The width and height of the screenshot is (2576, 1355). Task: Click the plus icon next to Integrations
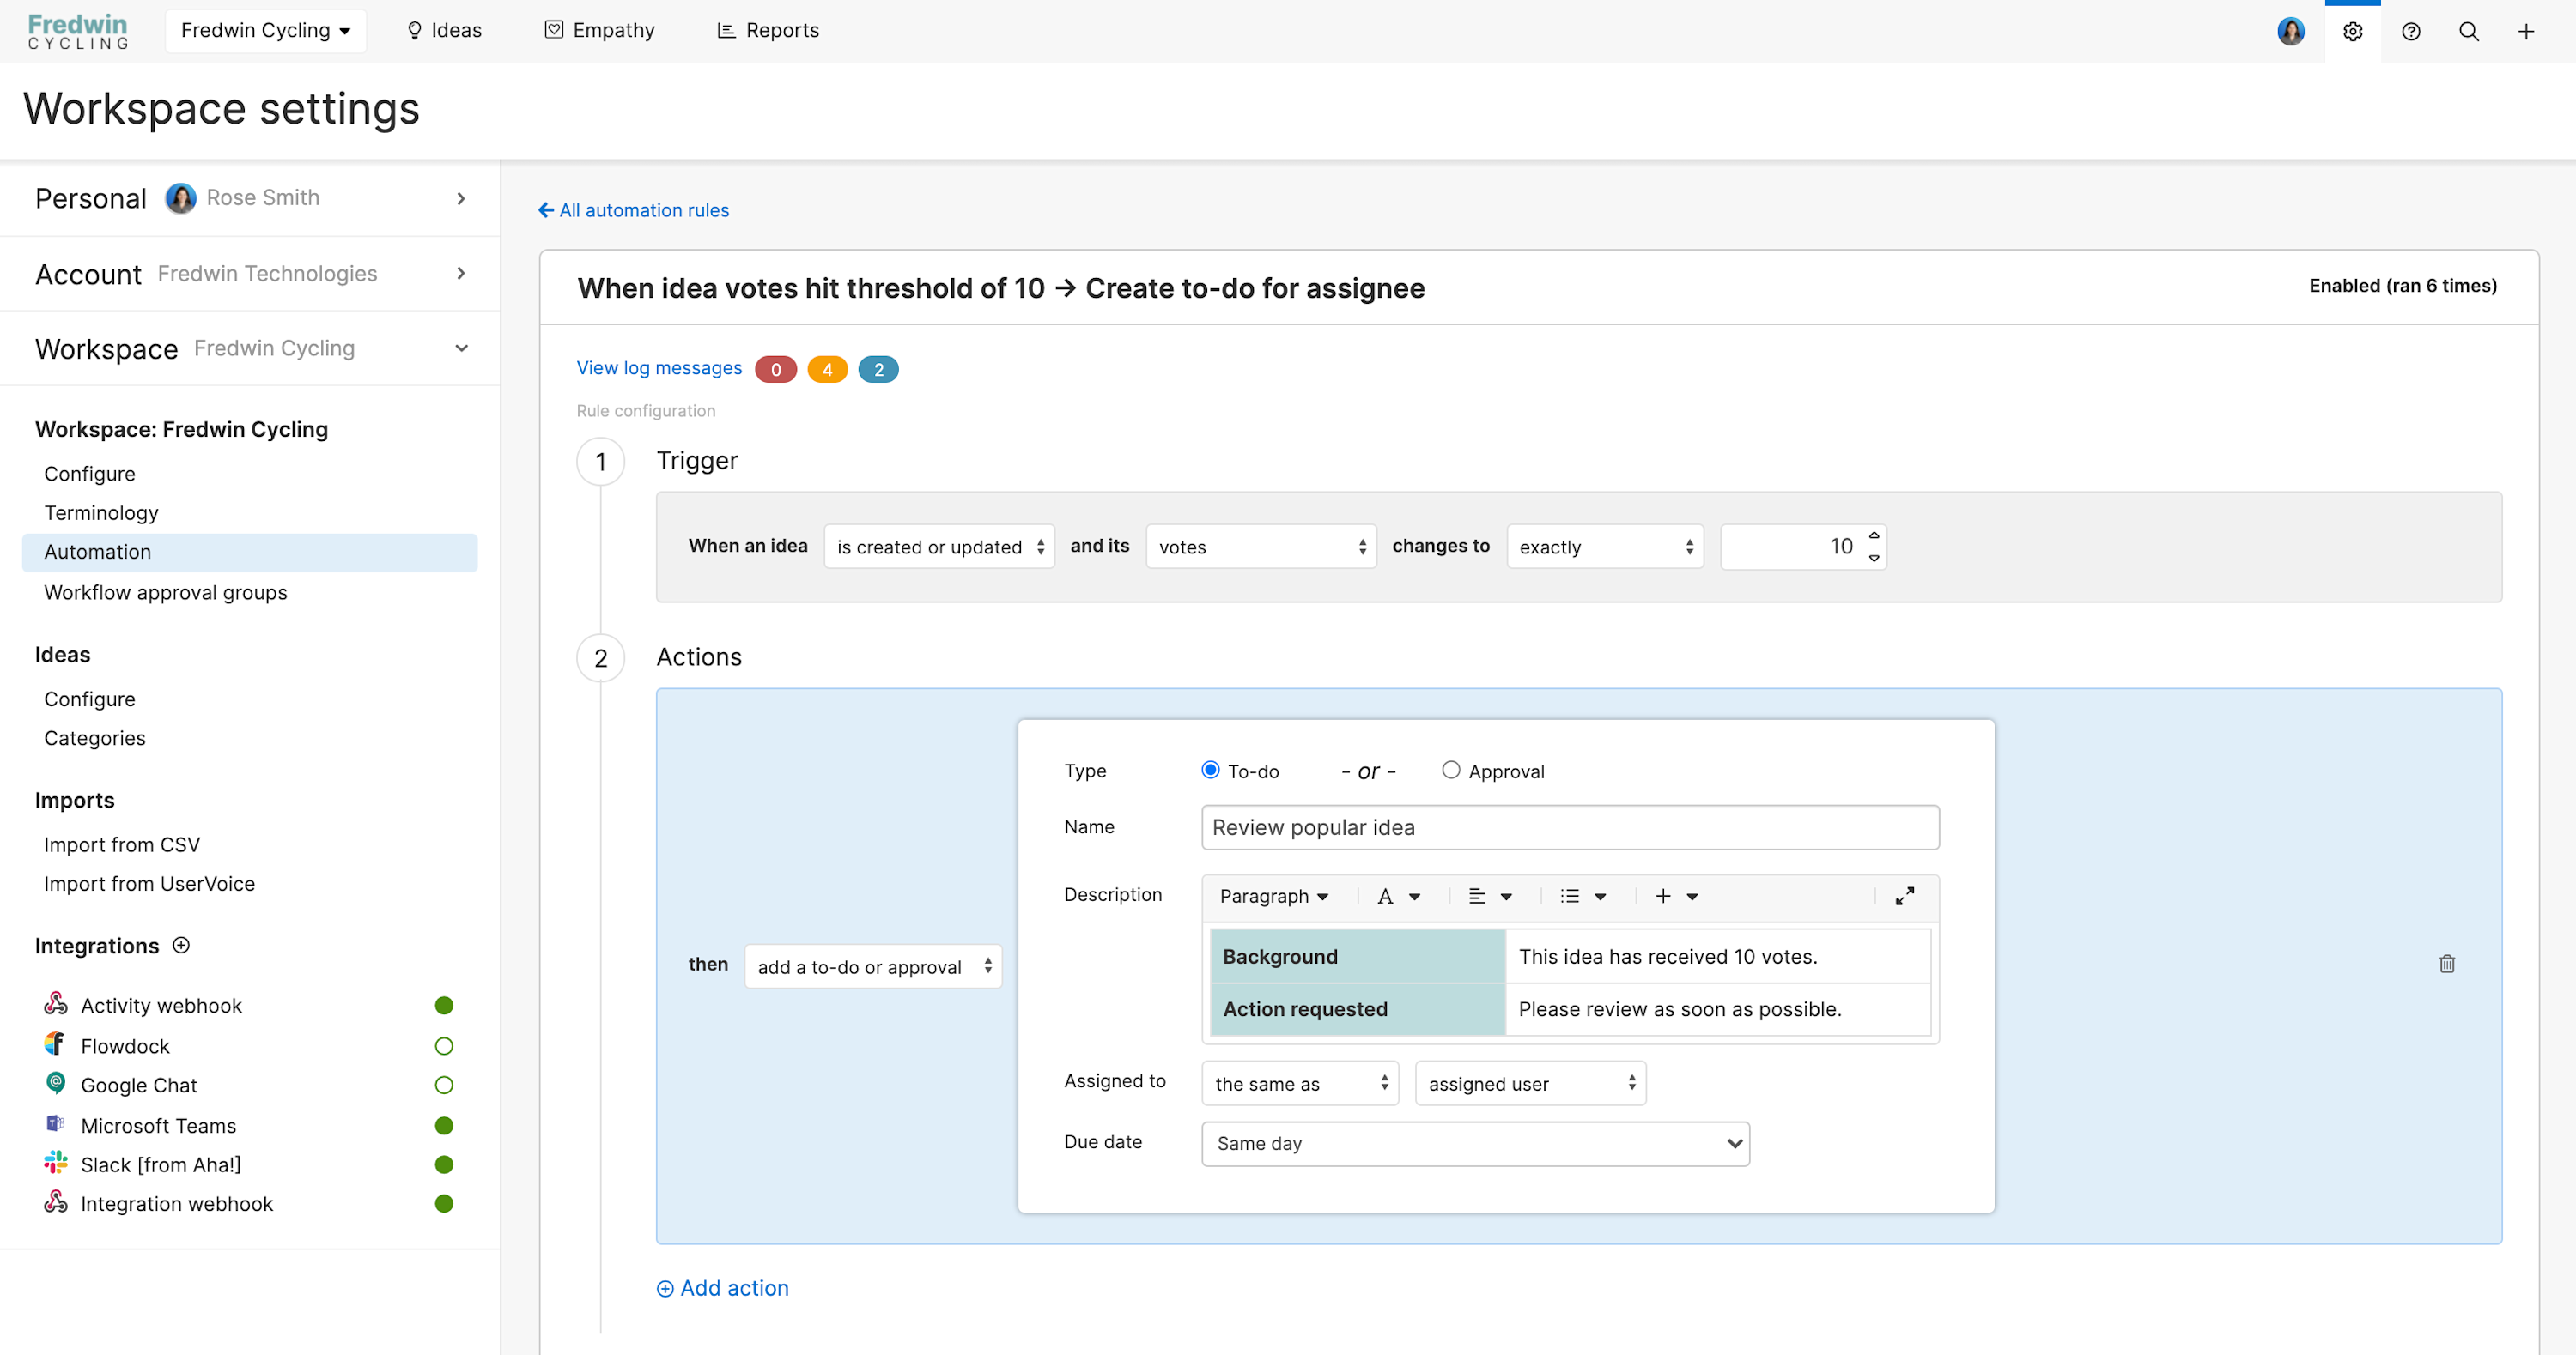pyautogui.click(x=181, y=946)
